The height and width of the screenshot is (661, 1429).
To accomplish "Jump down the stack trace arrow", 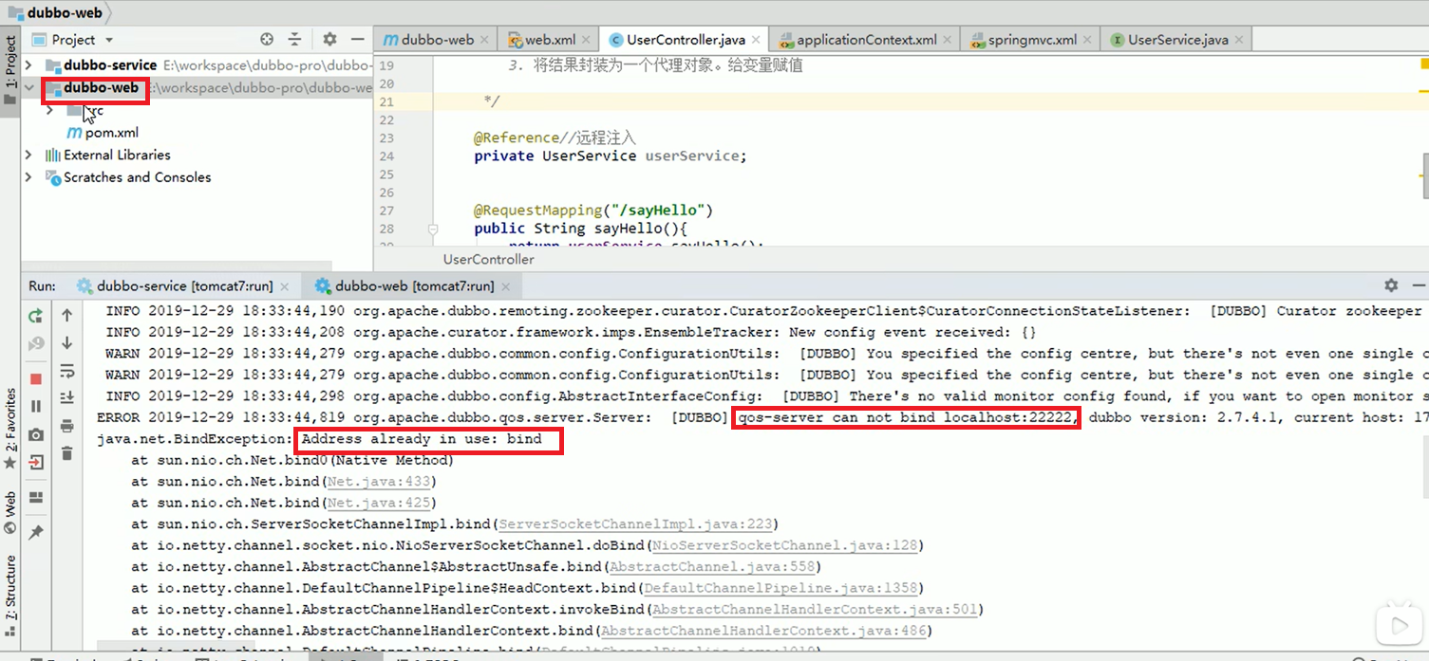I will (x=66, y=342).
